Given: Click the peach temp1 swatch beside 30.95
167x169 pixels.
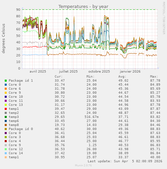Looking at the screenshot, I should [6, 157].
